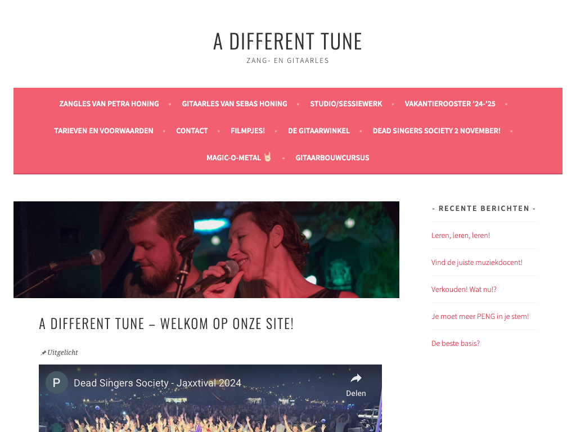
Task: Click the pushpin icon next to Uitgelicht
Action: point(43,353)
